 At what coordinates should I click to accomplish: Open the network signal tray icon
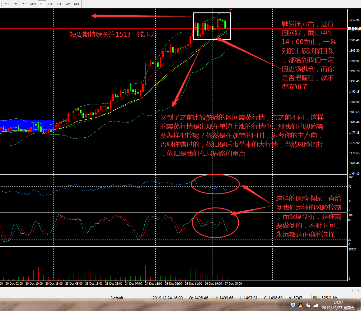(x=316, y=305)
